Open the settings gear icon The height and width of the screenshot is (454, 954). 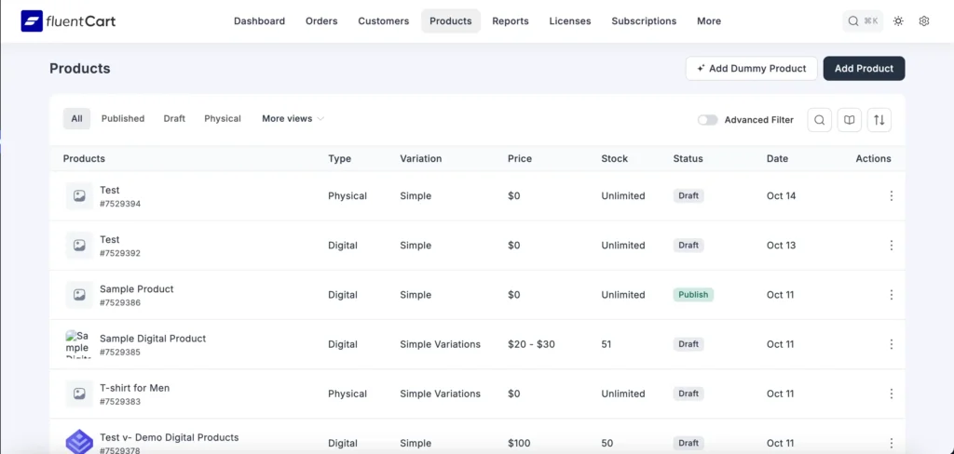924,21
